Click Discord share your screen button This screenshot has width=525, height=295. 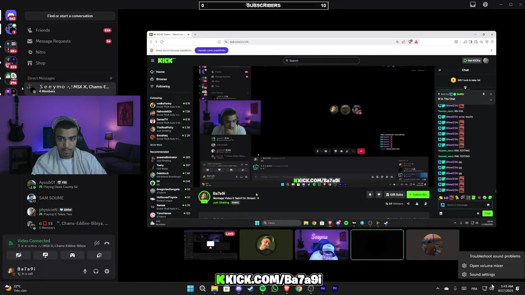point(46,255)
